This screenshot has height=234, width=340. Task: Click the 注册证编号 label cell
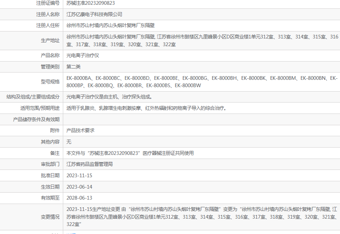click(48, 3)
